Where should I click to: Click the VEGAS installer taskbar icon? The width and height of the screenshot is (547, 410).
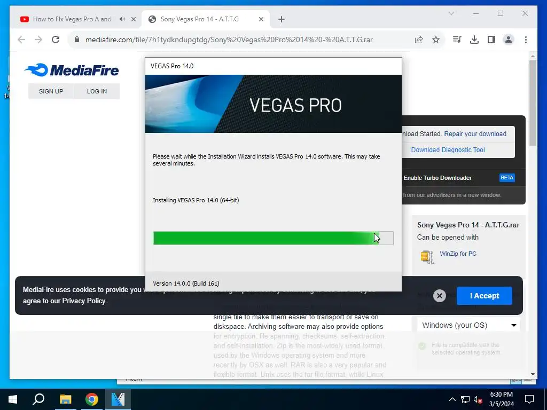[118, 399]
